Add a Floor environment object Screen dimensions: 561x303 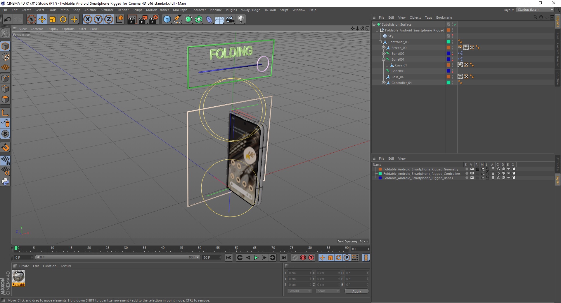point(220,20)
